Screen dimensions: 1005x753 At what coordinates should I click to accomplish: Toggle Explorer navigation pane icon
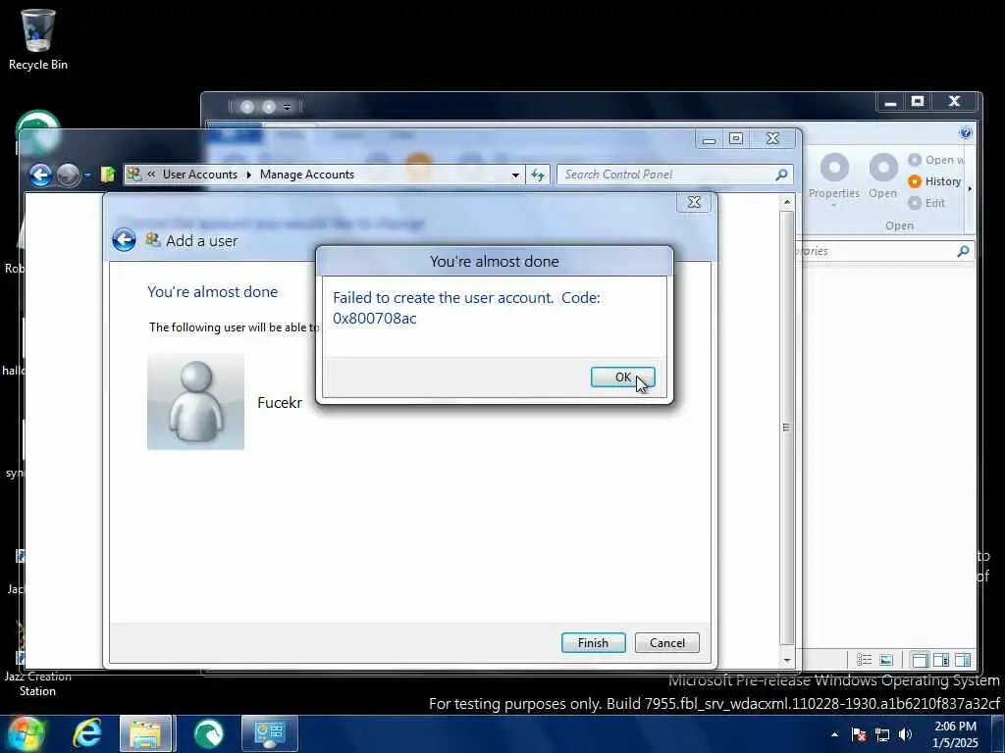pos(920,660)
